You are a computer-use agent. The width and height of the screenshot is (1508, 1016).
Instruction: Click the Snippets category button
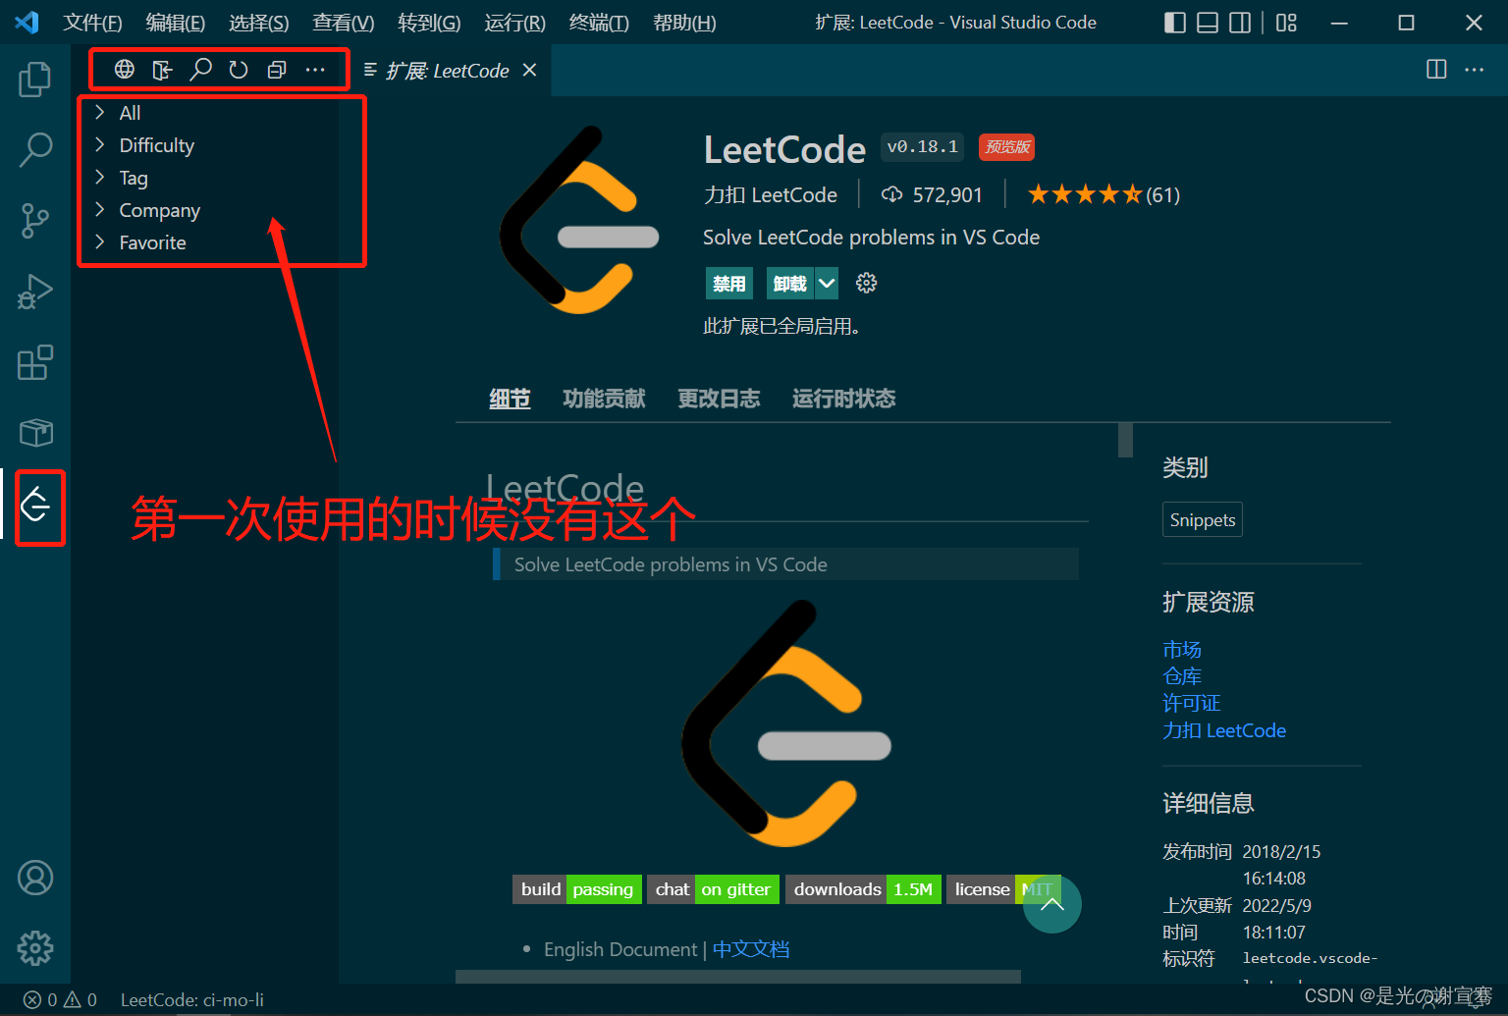[x=1203, y=519]
